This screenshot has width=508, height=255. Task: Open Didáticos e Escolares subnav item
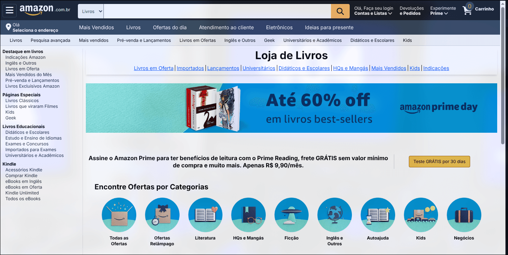pos(372,40)
